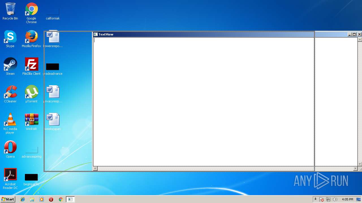Click the TextView horizontal scrollbar right arrow
The width and height of the screenshot is (362, 203).
[x=355, y=169]
